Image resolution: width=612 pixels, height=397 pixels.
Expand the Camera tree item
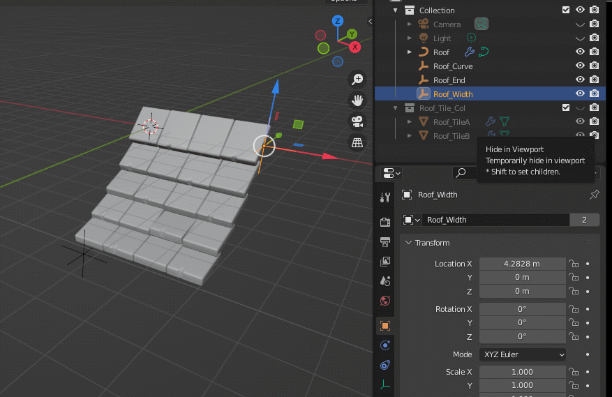[x=410, y=24]
